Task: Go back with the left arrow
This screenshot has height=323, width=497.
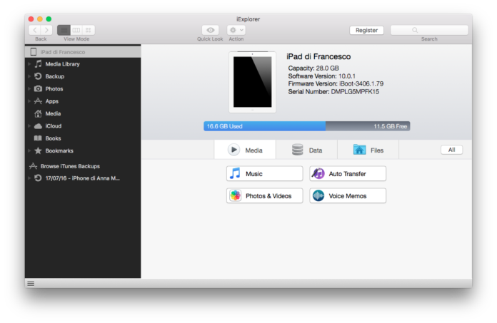Action: click(x=34, y=30)
